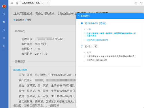This screenshot has height=108, width=144.
Task: Click the star icon to unfollow case
Action: click(14, 20)
